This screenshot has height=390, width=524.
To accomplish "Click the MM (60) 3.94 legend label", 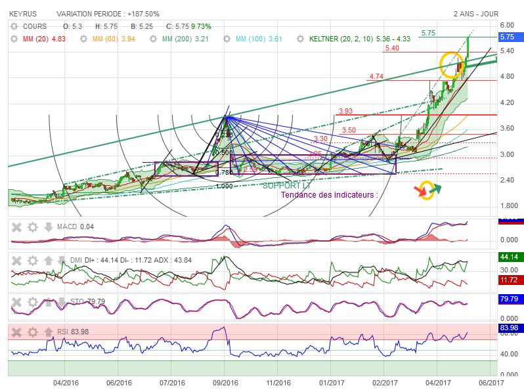I will coord(114,39).
